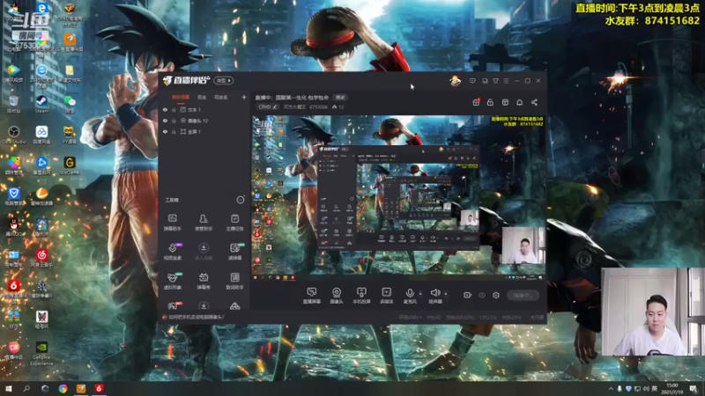Image resolution: width=705 pixels, height=396 pixels.
Task: Select the 全屏 1 source row
Action: tap(204, 132)
